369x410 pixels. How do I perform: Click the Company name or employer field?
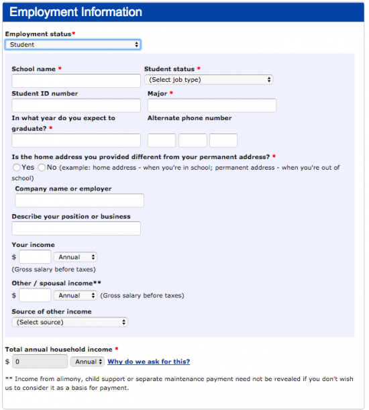click(x=79, y=200)
